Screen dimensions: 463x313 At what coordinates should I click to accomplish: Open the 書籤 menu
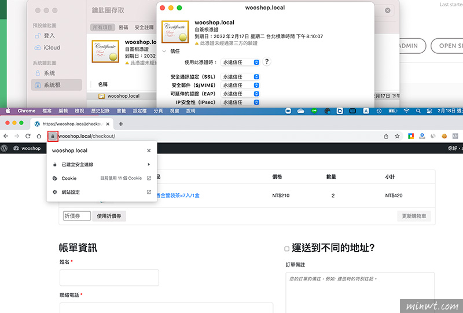point(122,111)
